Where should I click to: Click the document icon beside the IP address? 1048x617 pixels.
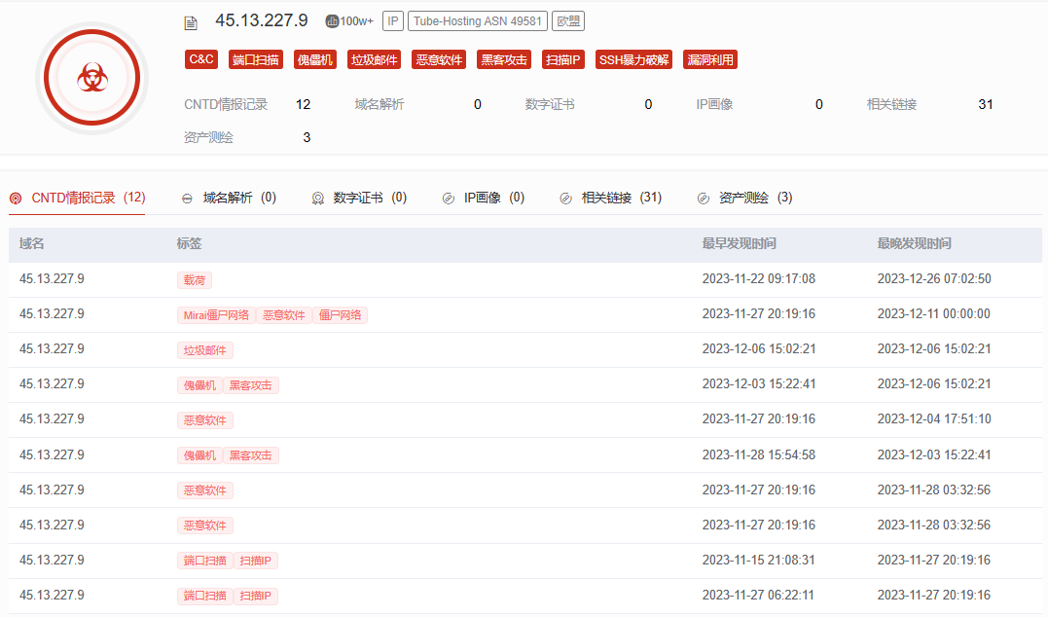click(x=191, y=22)
